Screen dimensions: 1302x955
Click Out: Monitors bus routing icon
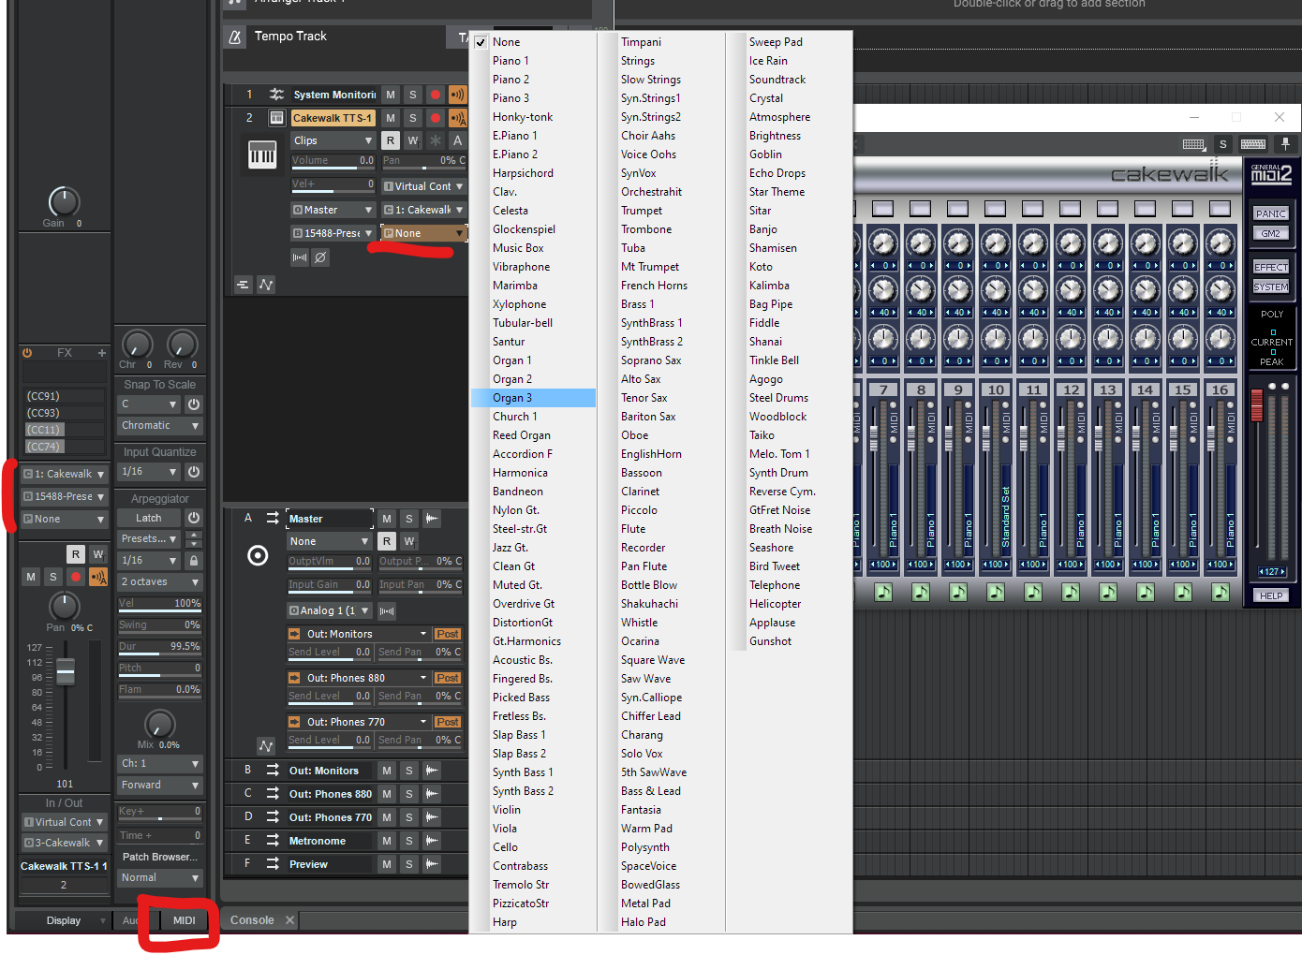coord(272,770)
